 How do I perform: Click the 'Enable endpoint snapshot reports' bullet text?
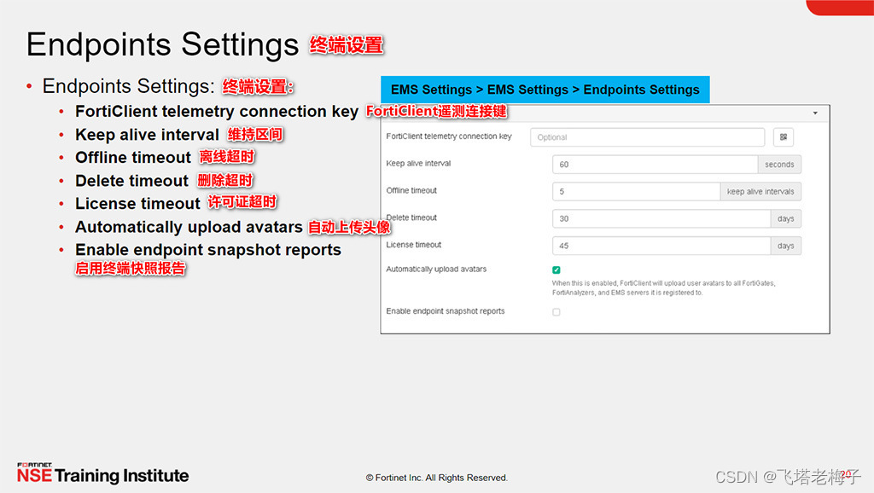208,250
